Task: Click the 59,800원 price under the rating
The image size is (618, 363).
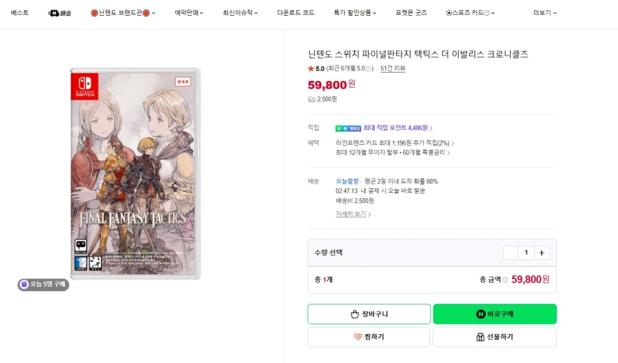Action: [x=332, y=84]
